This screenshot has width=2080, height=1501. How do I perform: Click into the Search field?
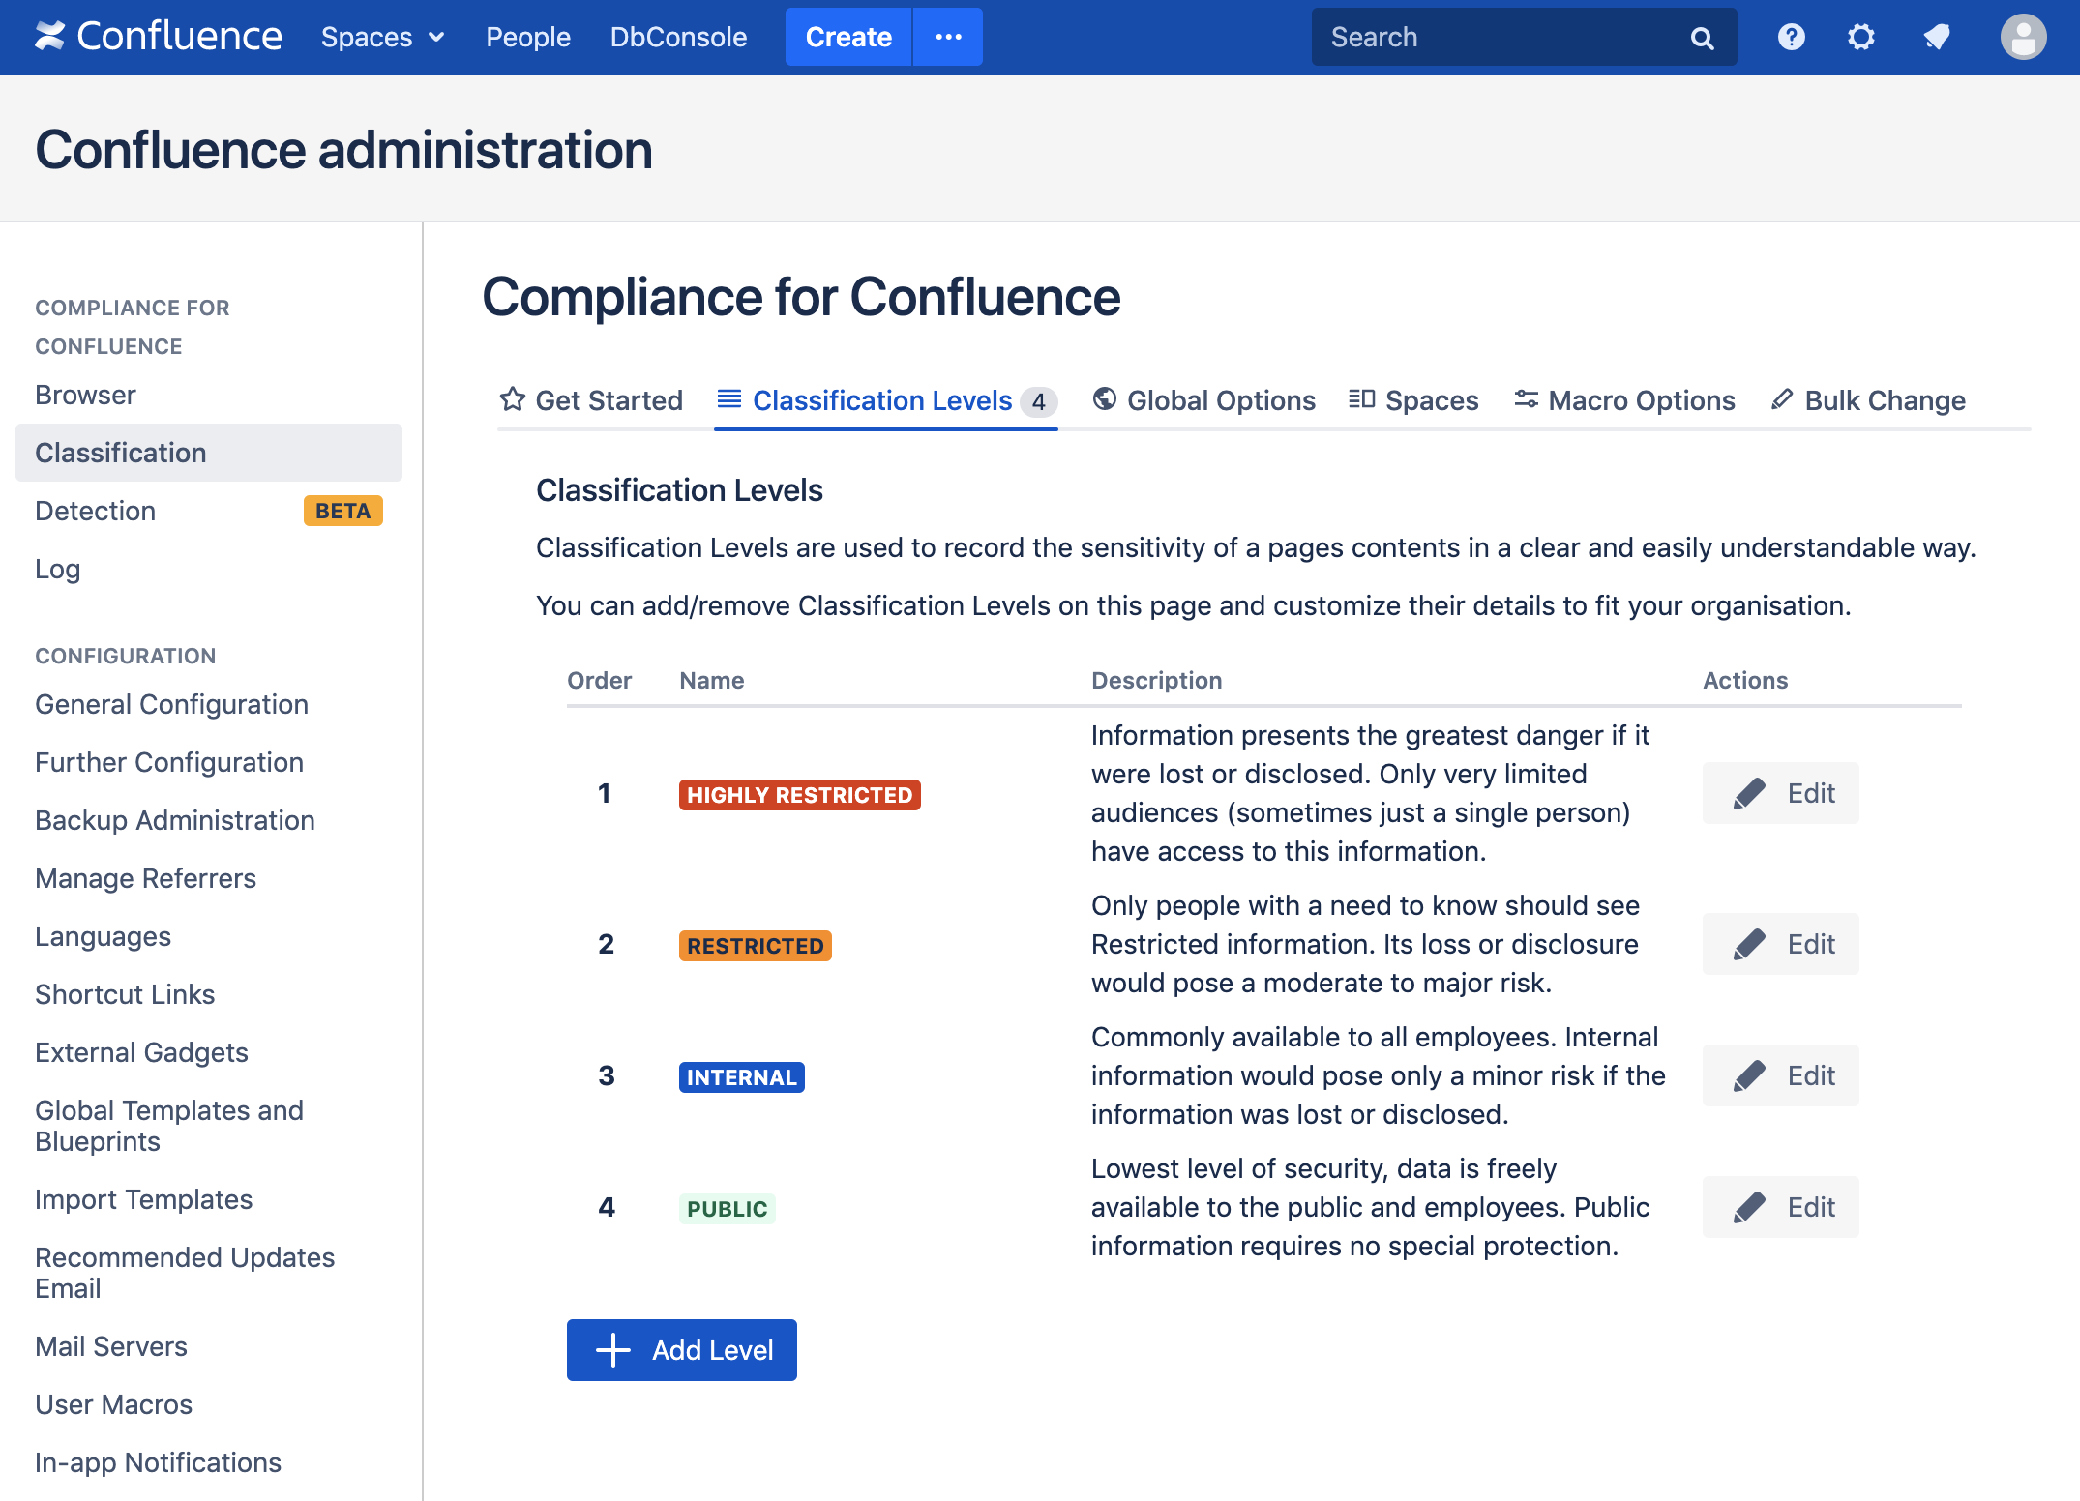pos(1500,37)
